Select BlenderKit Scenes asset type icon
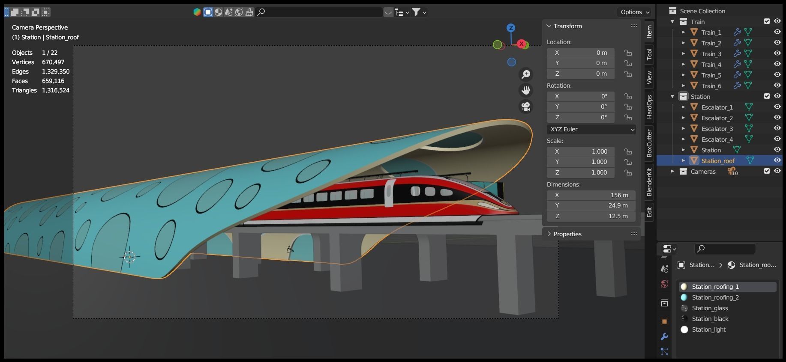The width and height of the screenshot is (786, 362). coord(228,12)
